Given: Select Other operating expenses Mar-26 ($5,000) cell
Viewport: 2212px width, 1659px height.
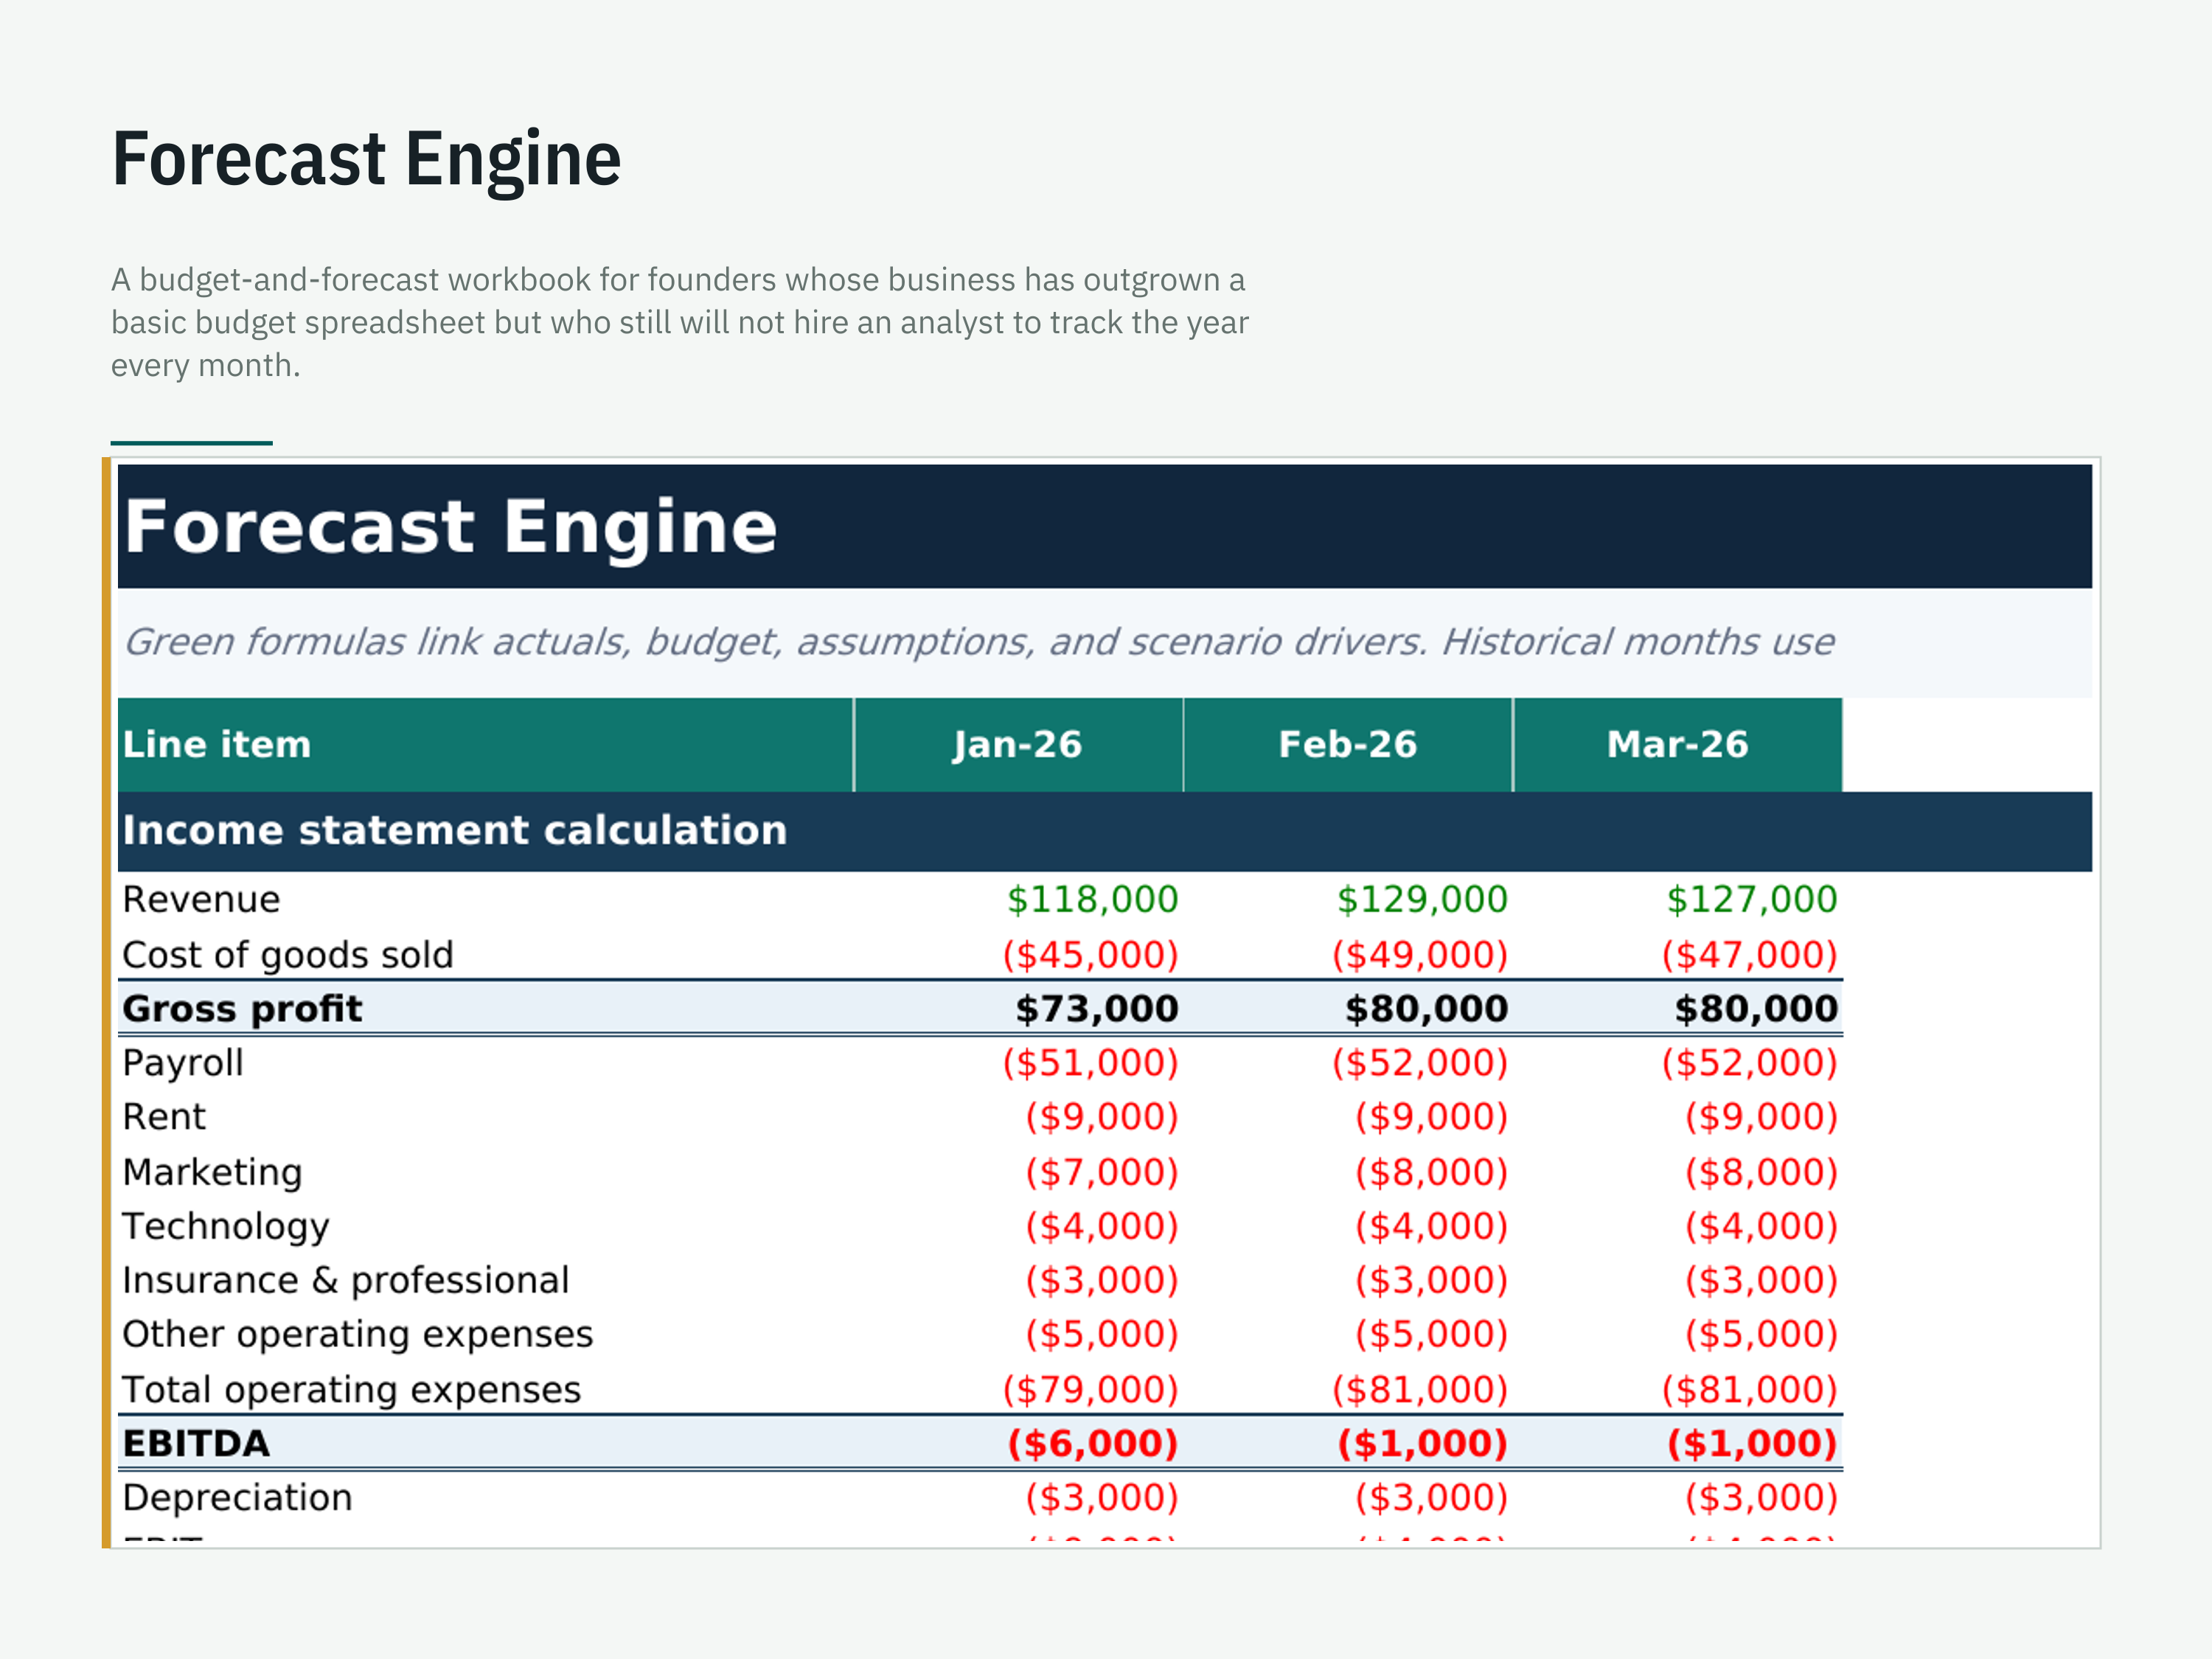Looking at the screenshot, I should [x=1762, y=1334].
